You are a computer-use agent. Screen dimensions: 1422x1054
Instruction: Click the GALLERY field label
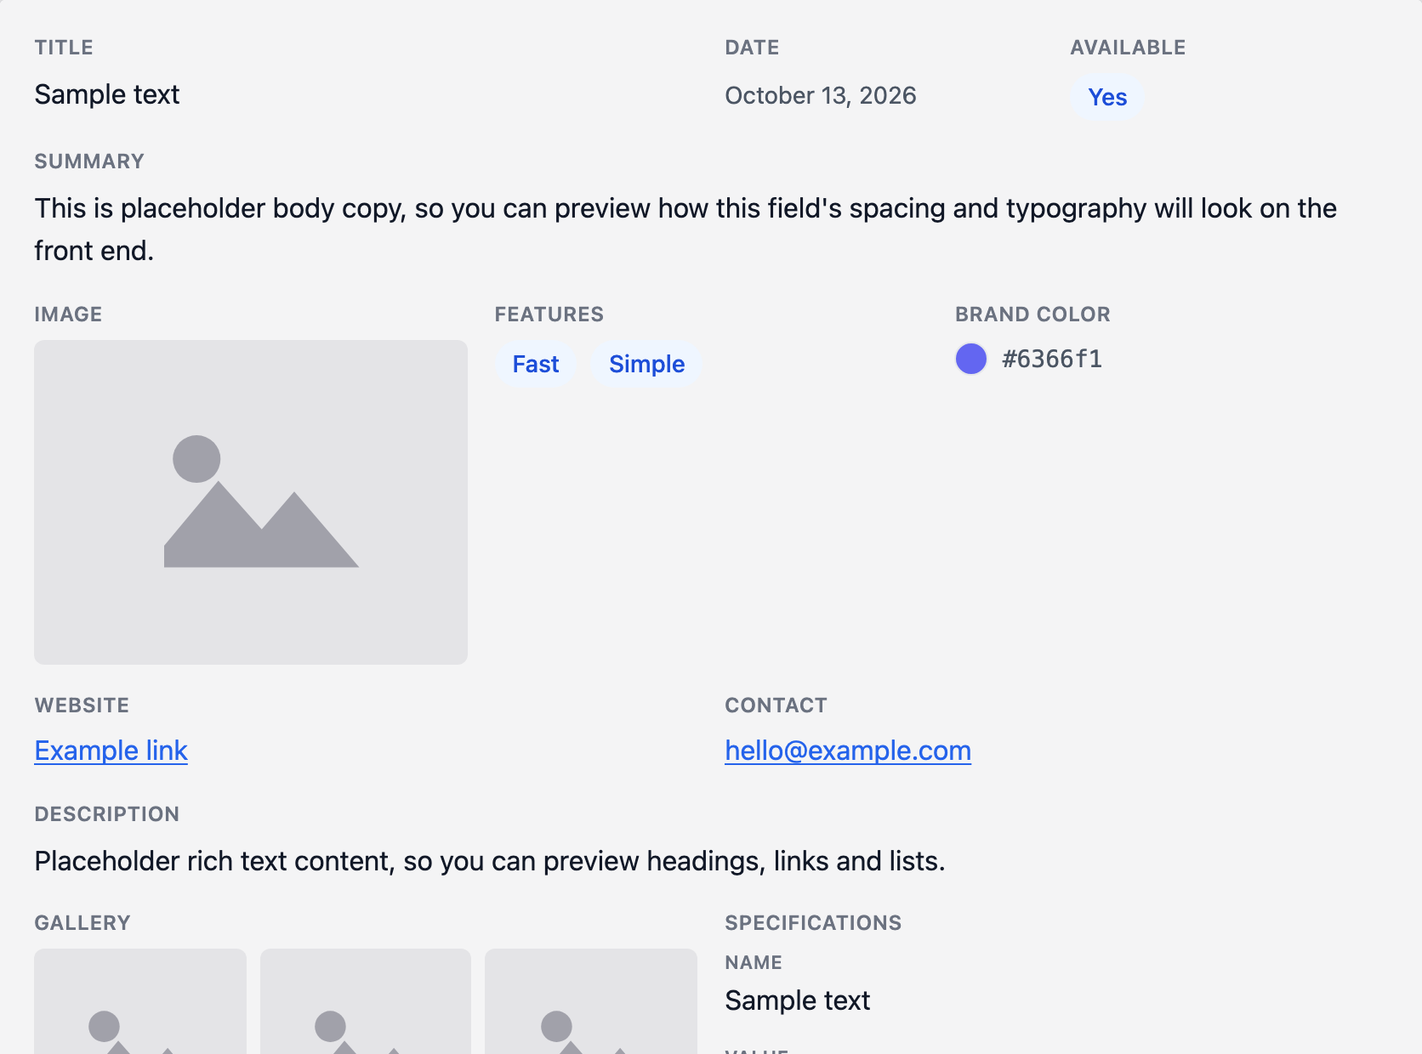coord(82,923)
